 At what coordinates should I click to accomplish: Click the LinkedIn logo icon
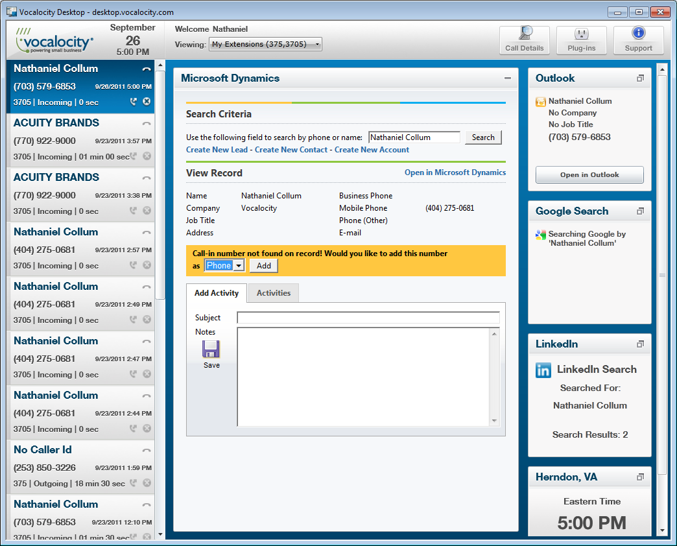pyautogui.click(x=543, y=370)
